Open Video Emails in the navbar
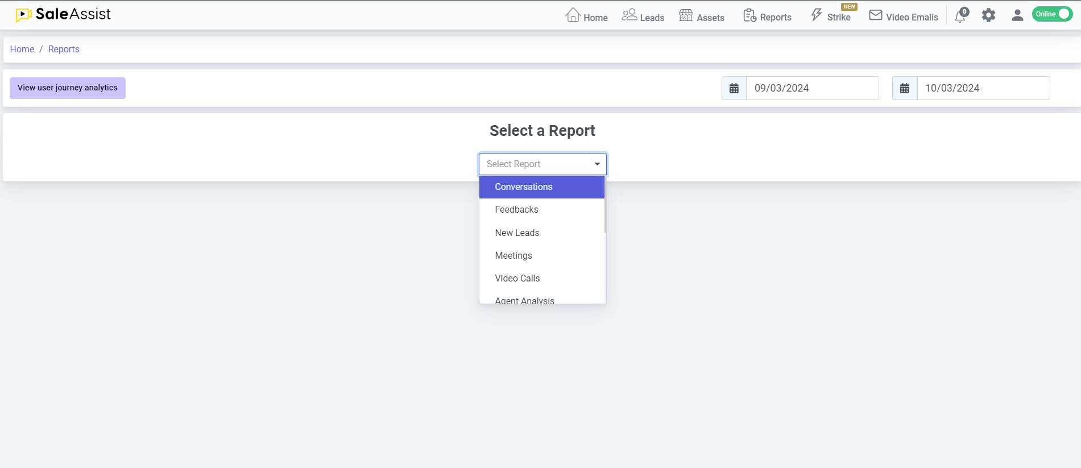 pos(904,16)
